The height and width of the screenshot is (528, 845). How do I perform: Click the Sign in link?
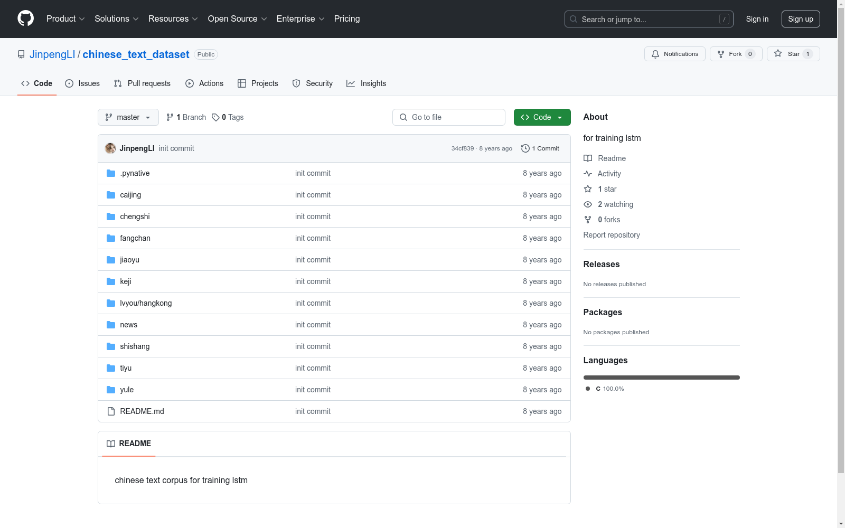coord(757,19)
